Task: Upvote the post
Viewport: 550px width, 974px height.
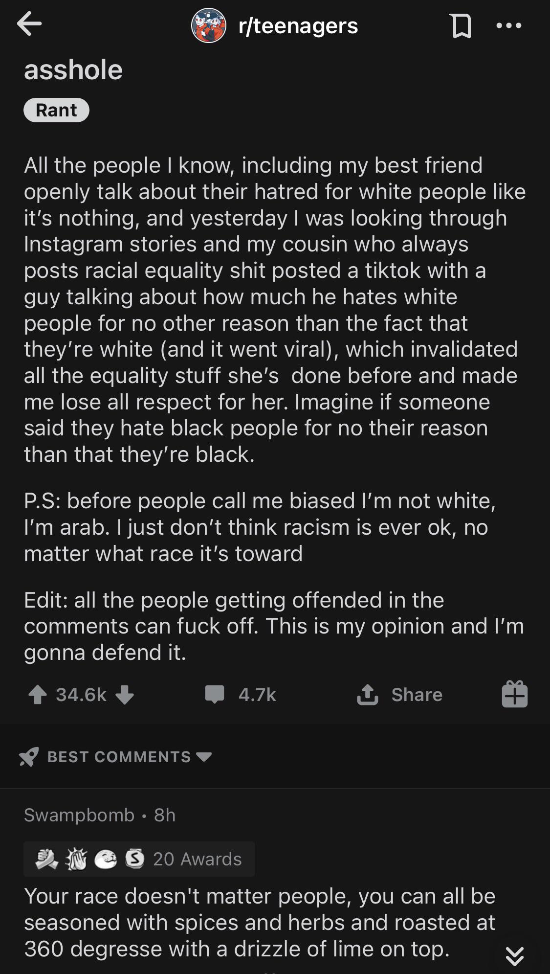Action: click(38, 695)
